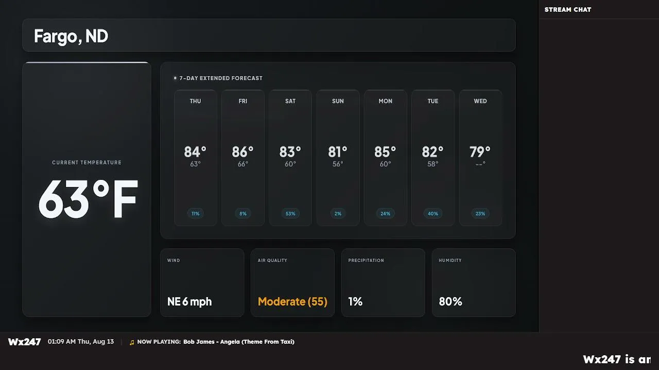Click the TUE day label

(x=433, y=101)
